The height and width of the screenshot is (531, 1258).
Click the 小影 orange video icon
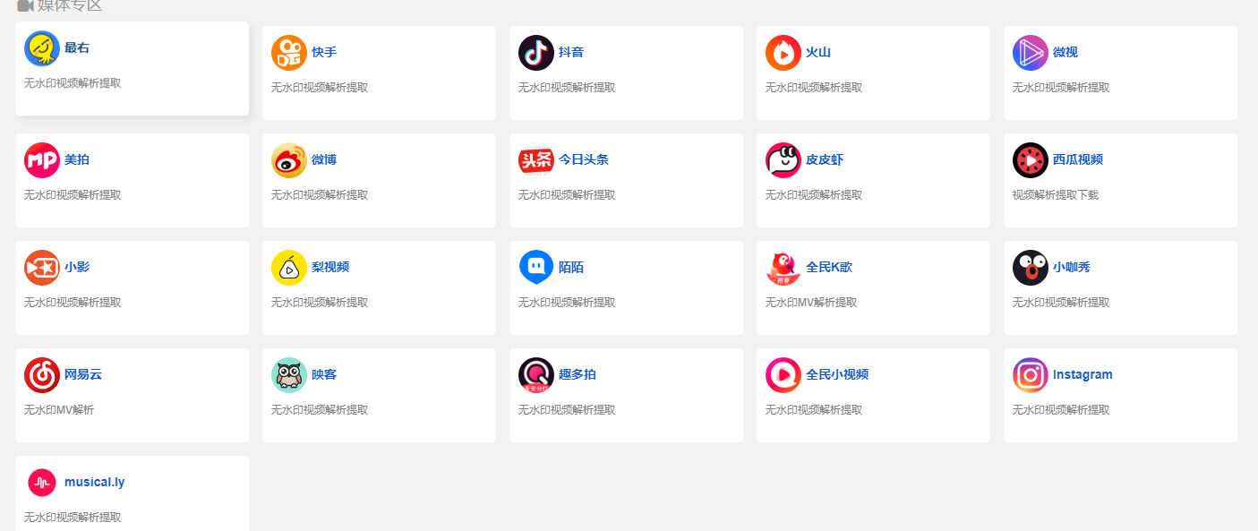[x=42, y=268]
